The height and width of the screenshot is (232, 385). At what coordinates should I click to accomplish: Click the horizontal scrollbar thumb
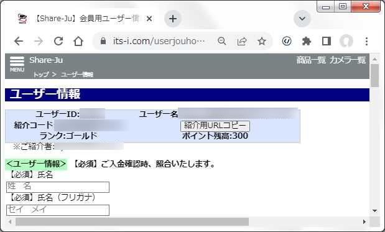132,221
